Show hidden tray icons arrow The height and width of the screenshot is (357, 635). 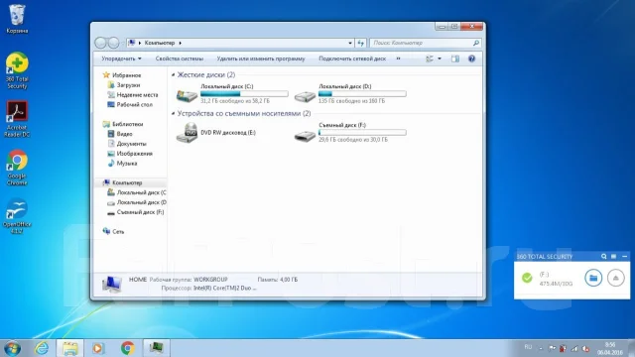(x=540, y=348)
